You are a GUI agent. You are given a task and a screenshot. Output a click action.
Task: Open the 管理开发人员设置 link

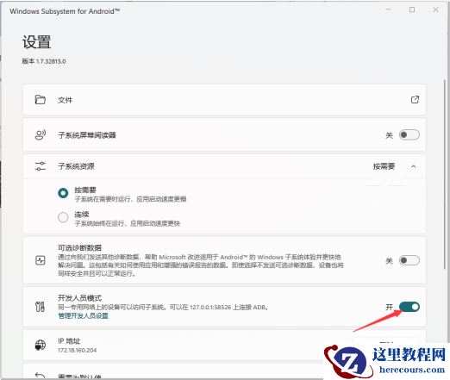point(83,316)
